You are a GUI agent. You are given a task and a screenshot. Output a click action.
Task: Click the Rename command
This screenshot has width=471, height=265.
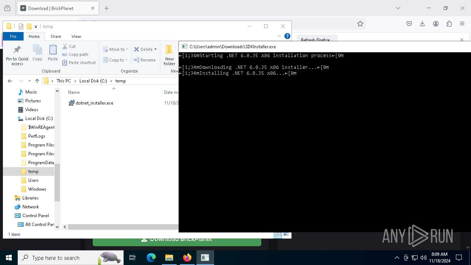145,60
